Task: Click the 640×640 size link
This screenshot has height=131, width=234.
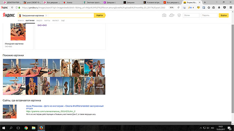Action: coord(42,25)
